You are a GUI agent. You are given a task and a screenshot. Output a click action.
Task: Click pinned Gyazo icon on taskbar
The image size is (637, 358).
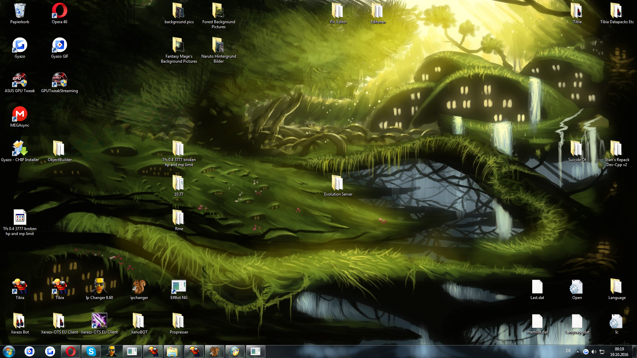(x=50, y=351)
